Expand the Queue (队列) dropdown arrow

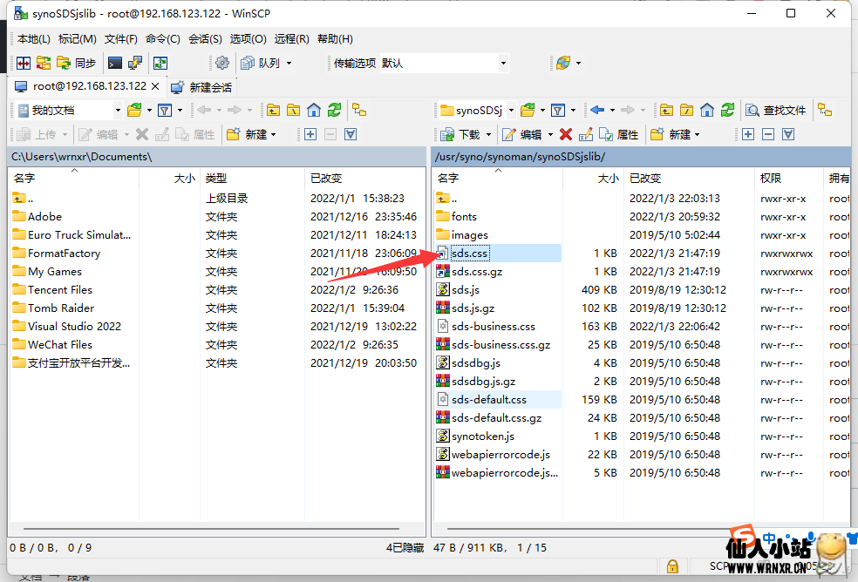tap(289, 64)
